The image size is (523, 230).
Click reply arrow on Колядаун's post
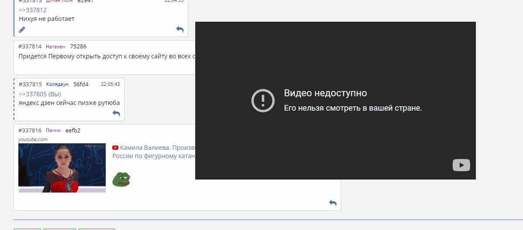tap(116, 113)
